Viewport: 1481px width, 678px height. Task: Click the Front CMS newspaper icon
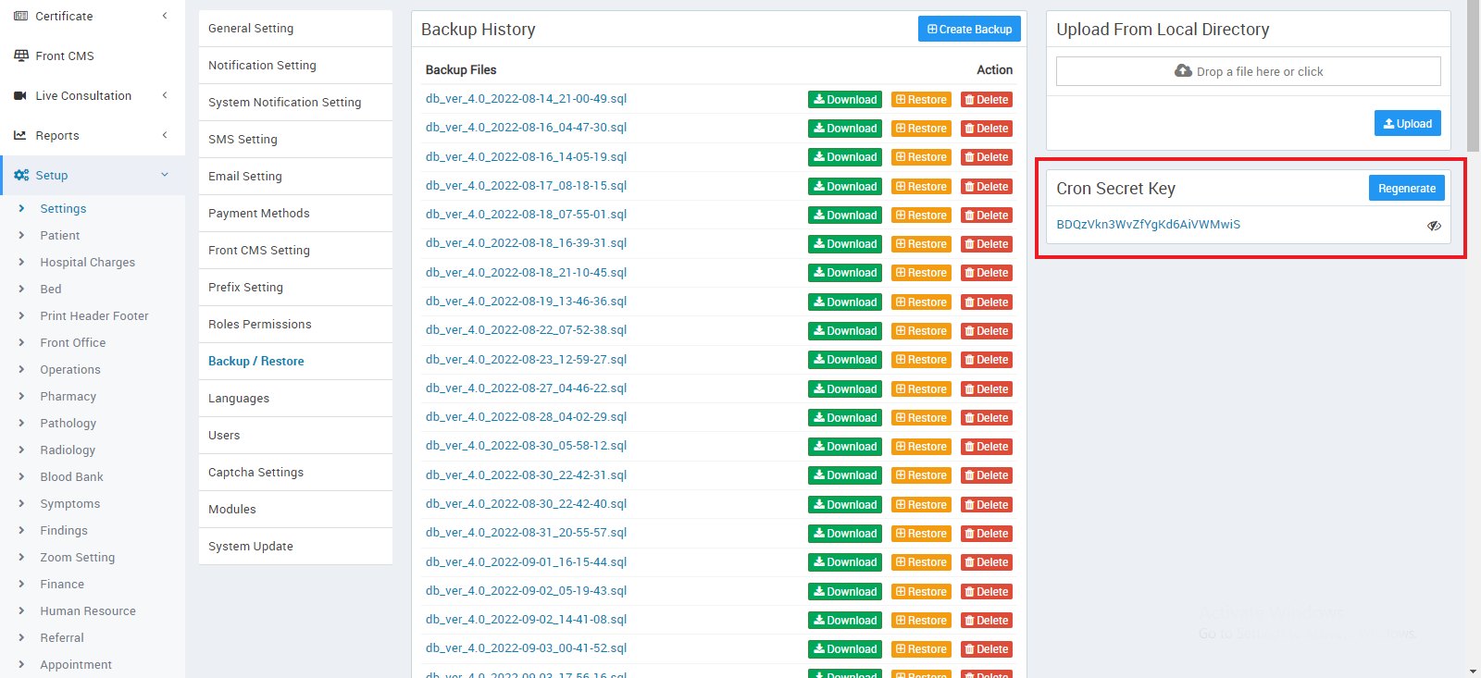pos(20,55)
